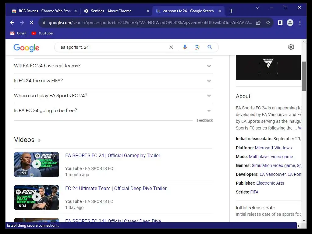Image resolution: width=312 pixels, height=234 pixels.
Task: Switch to Settings - About Chrome tab
Action: [111, 11]
